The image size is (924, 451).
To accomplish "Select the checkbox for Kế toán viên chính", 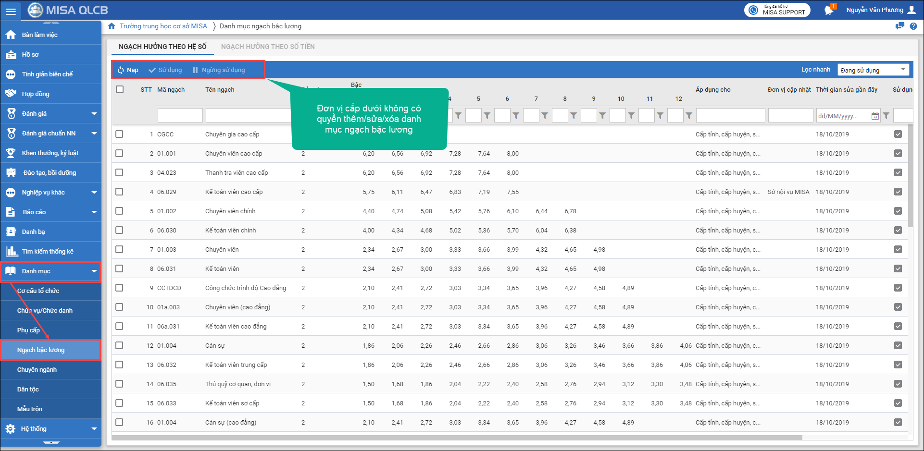I will 119,230.
